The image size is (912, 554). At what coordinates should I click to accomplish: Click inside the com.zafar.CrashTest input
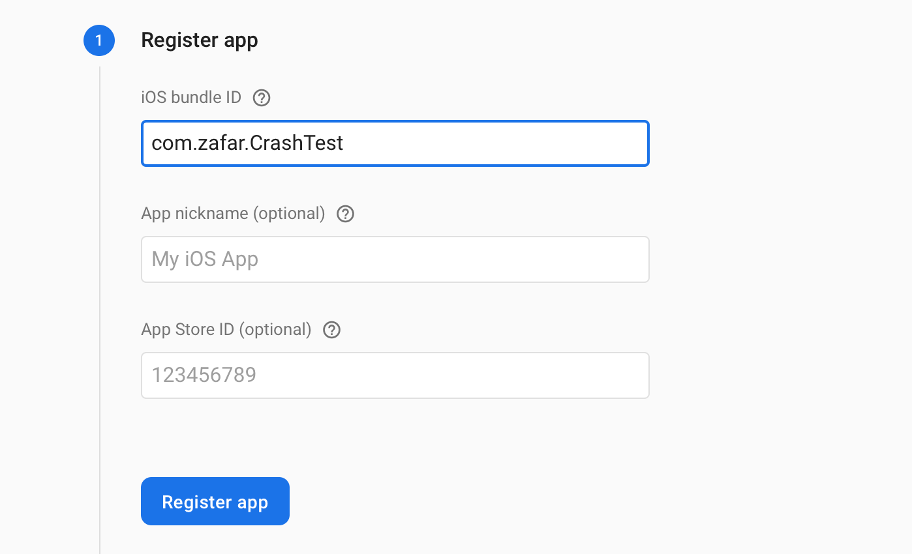395,143
